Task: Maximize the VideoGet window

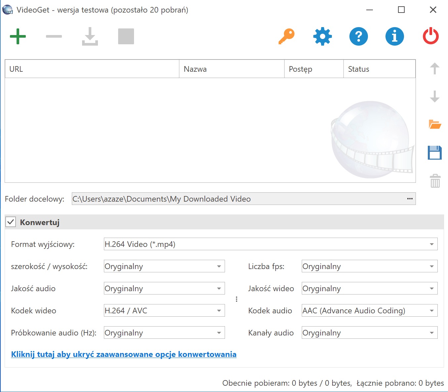Action: pos(401,10)
